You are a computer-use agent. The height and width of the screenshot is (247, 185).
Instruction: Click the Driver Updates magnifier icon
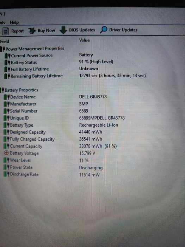coord(104,30)
